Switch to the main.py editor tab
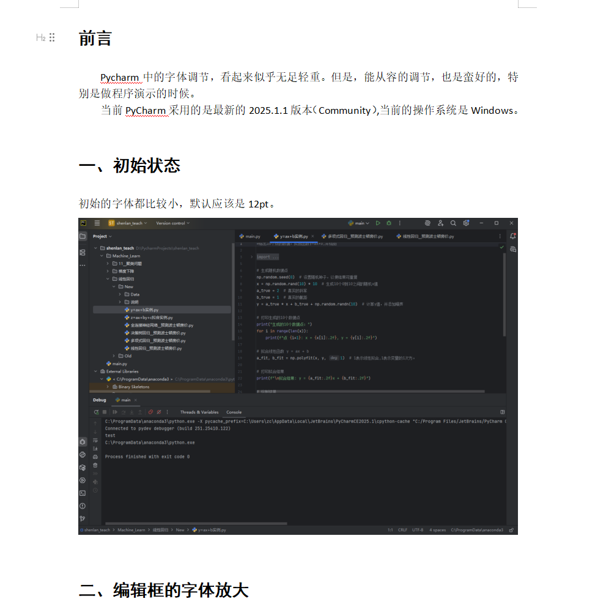595x615 pixels. (250, 236)
